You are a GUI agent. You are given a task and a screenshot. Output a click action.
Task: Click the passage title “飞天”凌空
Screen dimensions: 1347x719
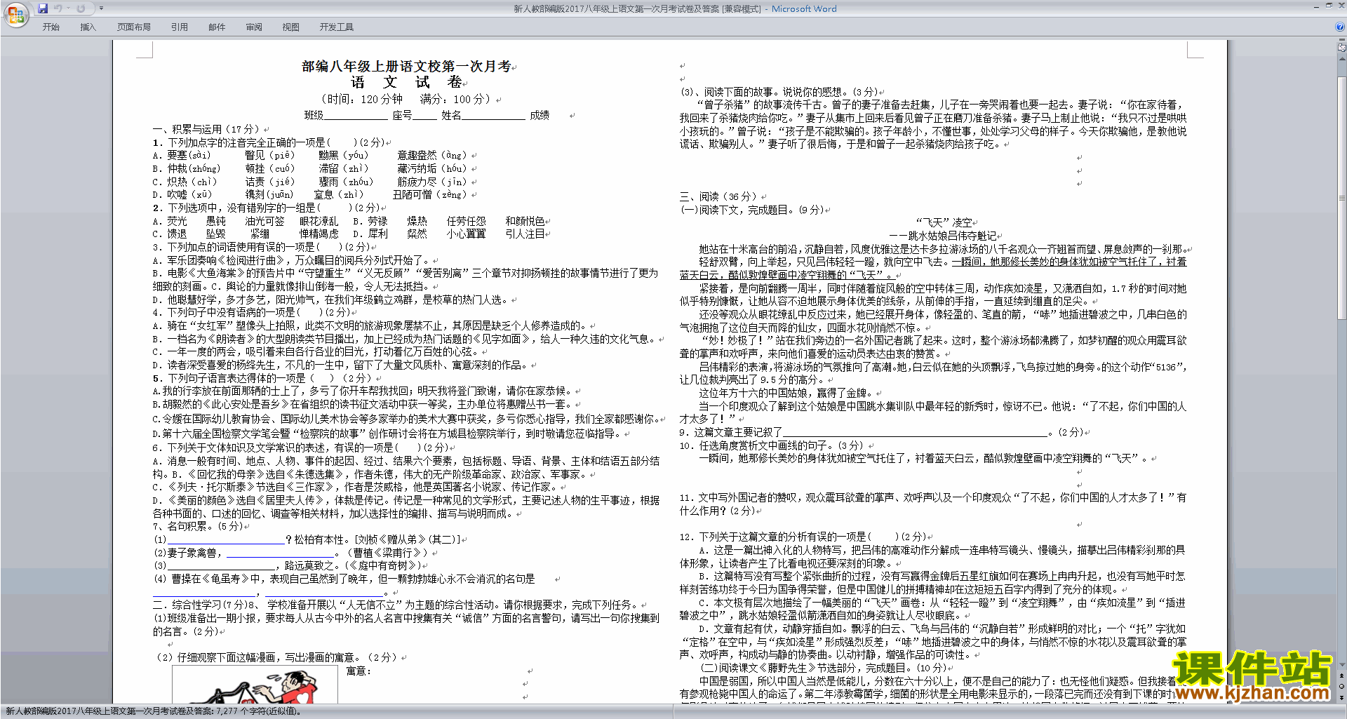(x=944, y=223)
